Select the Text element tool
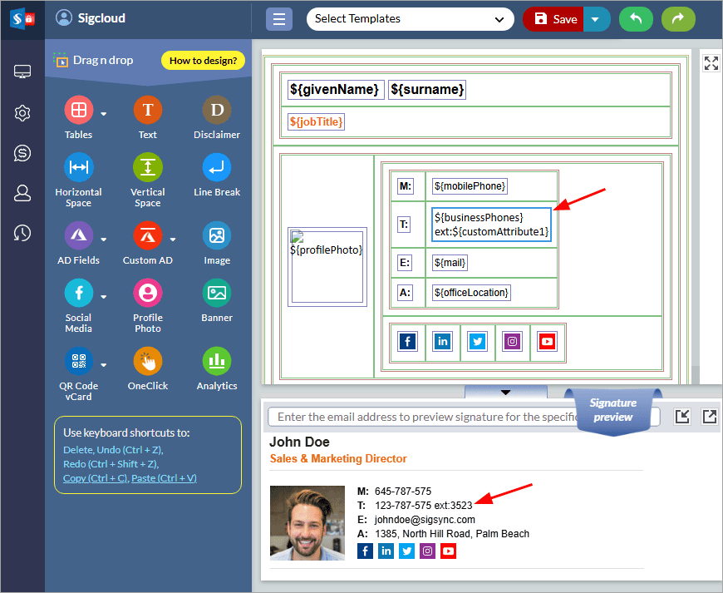Viewport: 723px width, 593px height. 147,110
